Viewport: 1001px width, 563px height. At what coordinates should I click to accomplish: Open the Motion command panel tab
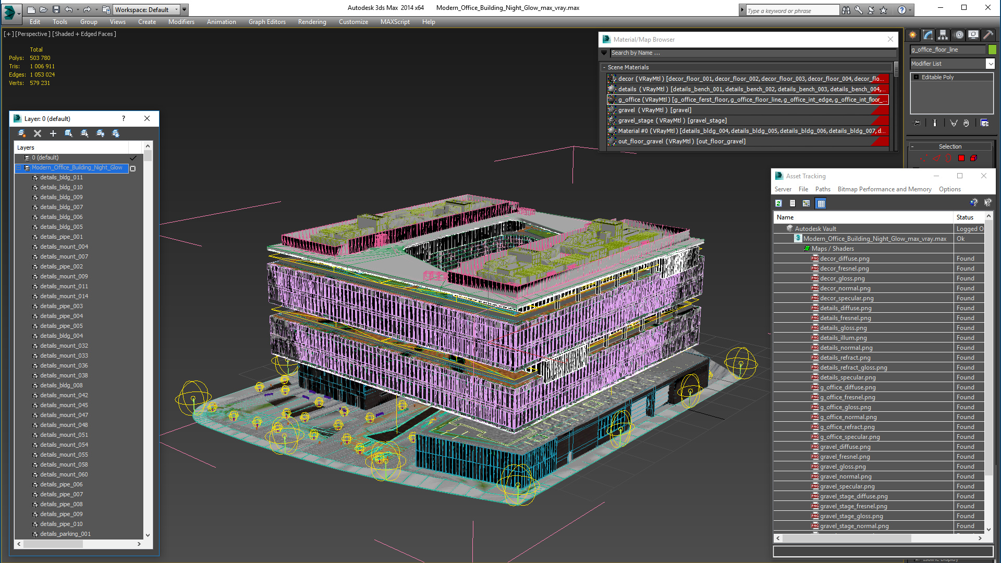point(958,35)
